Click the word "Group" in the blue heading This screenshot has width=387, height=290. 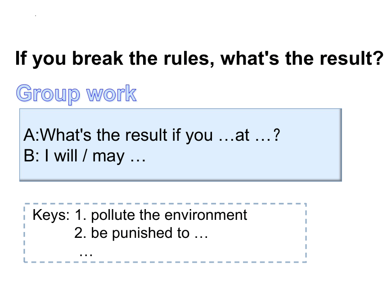48,94
